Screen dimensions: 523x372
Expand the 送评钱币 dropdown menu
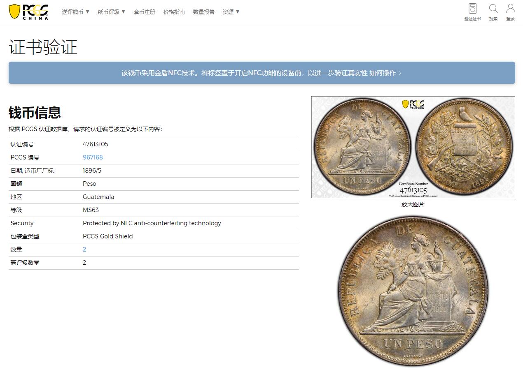tap(76, 12)
